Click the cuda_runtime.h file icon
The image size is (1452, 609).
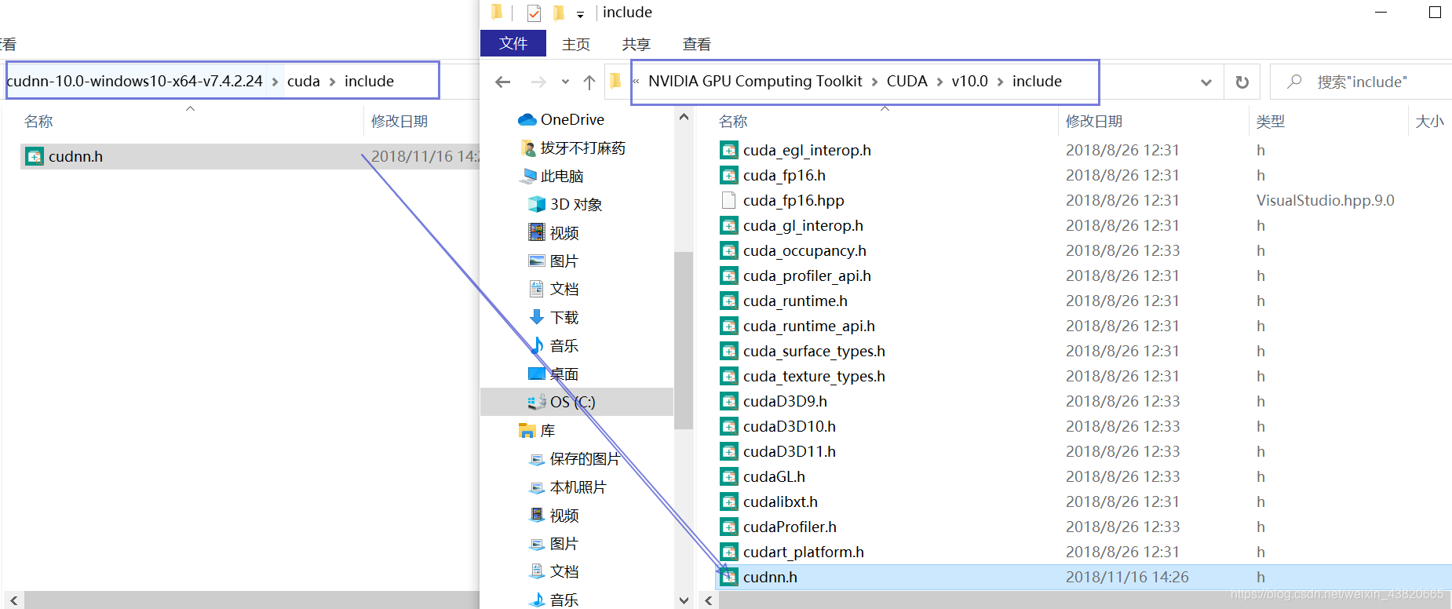[728, 301]
